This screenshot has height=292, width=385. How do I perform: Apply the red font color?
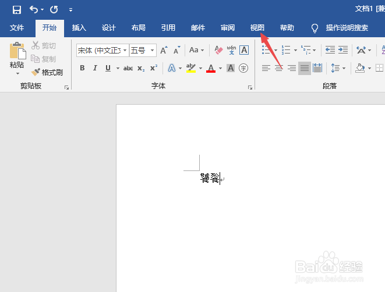211,68
